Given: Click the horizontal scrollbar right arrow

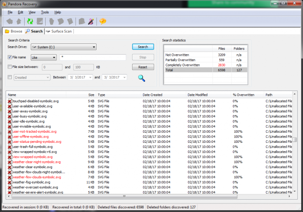Looking at the screenshot, I should tap(289, 196).
